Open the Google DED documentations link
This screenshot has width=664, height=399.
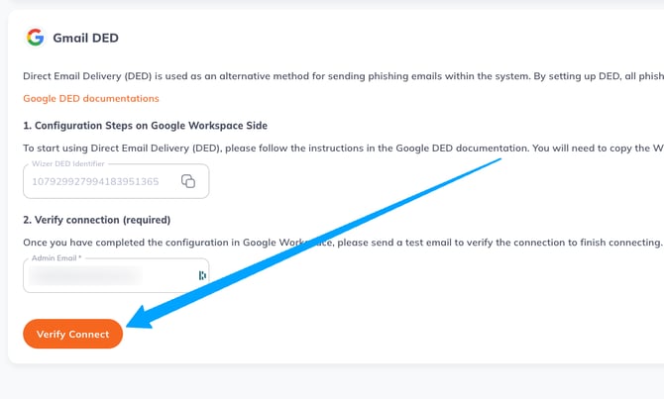point(90,98)
